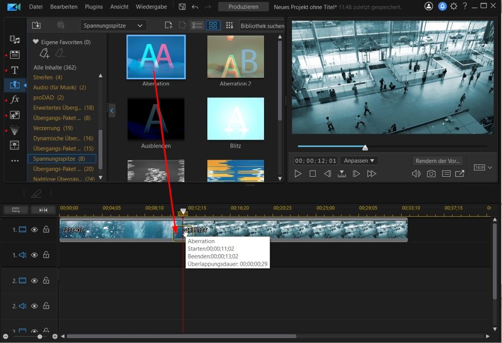Open the Bearbeiten menu
The height and width of the screenshot is (343, 502).
pos(64,7)
